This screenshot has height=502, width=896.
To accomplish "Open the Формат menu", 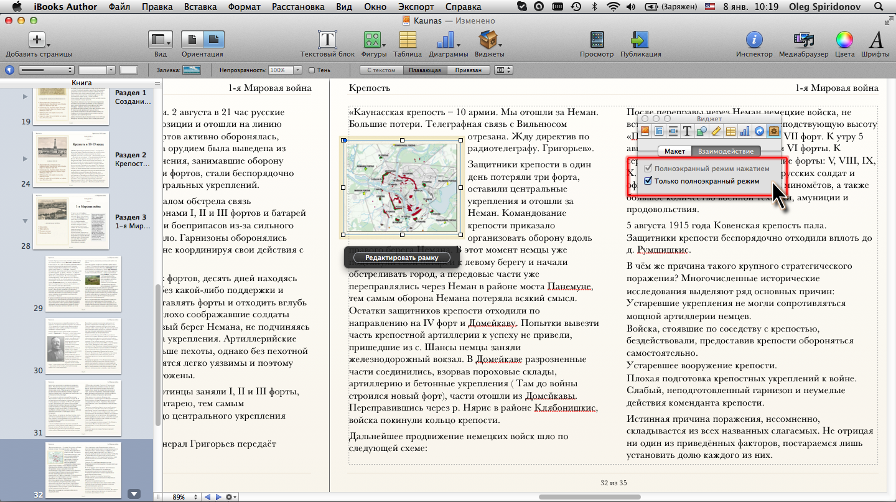I will pos(245,7).
